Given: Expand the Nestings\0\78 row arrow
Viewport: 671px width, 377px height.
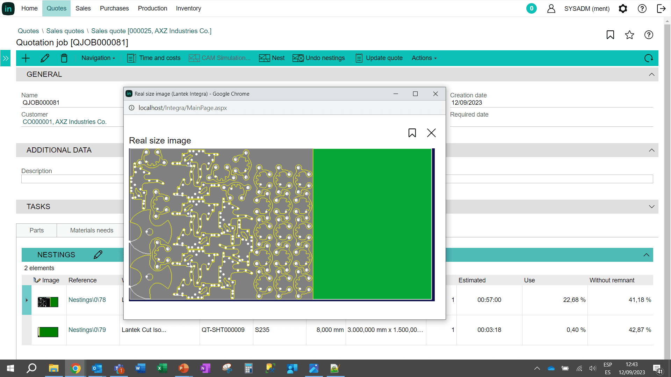Looking at the screenshot, I should pyautogui.click(x=27, y=300).
